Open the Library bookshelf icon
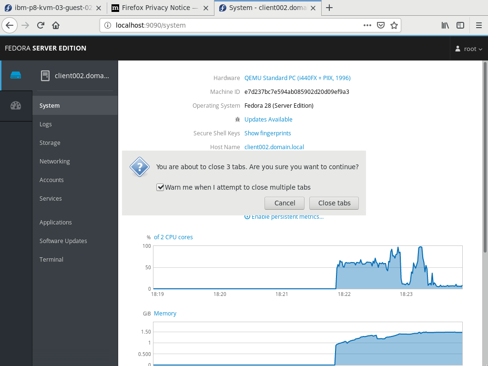This screenshot has width=488, height=366. pyautogui.click(x=445, y=25)
